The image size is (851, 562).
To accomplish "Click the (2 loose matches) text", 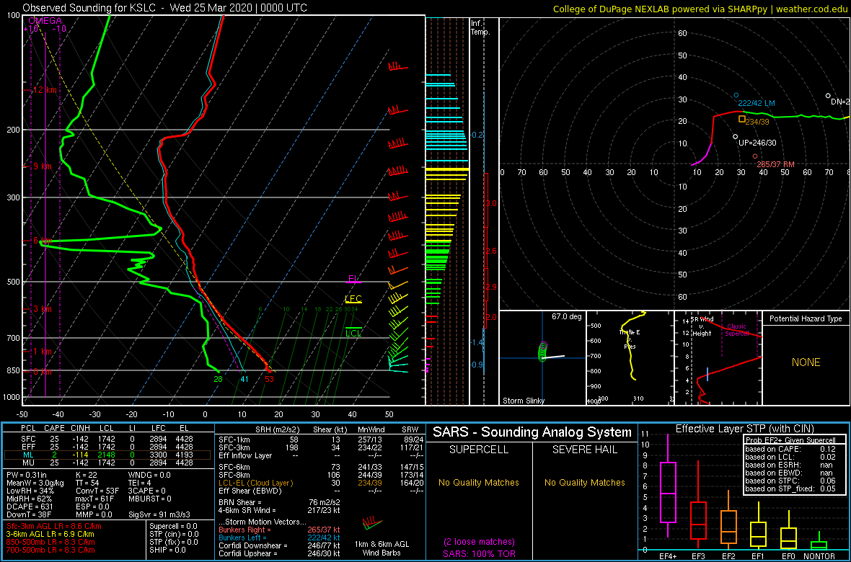I will pyautogui.click(x=479, y=542).
